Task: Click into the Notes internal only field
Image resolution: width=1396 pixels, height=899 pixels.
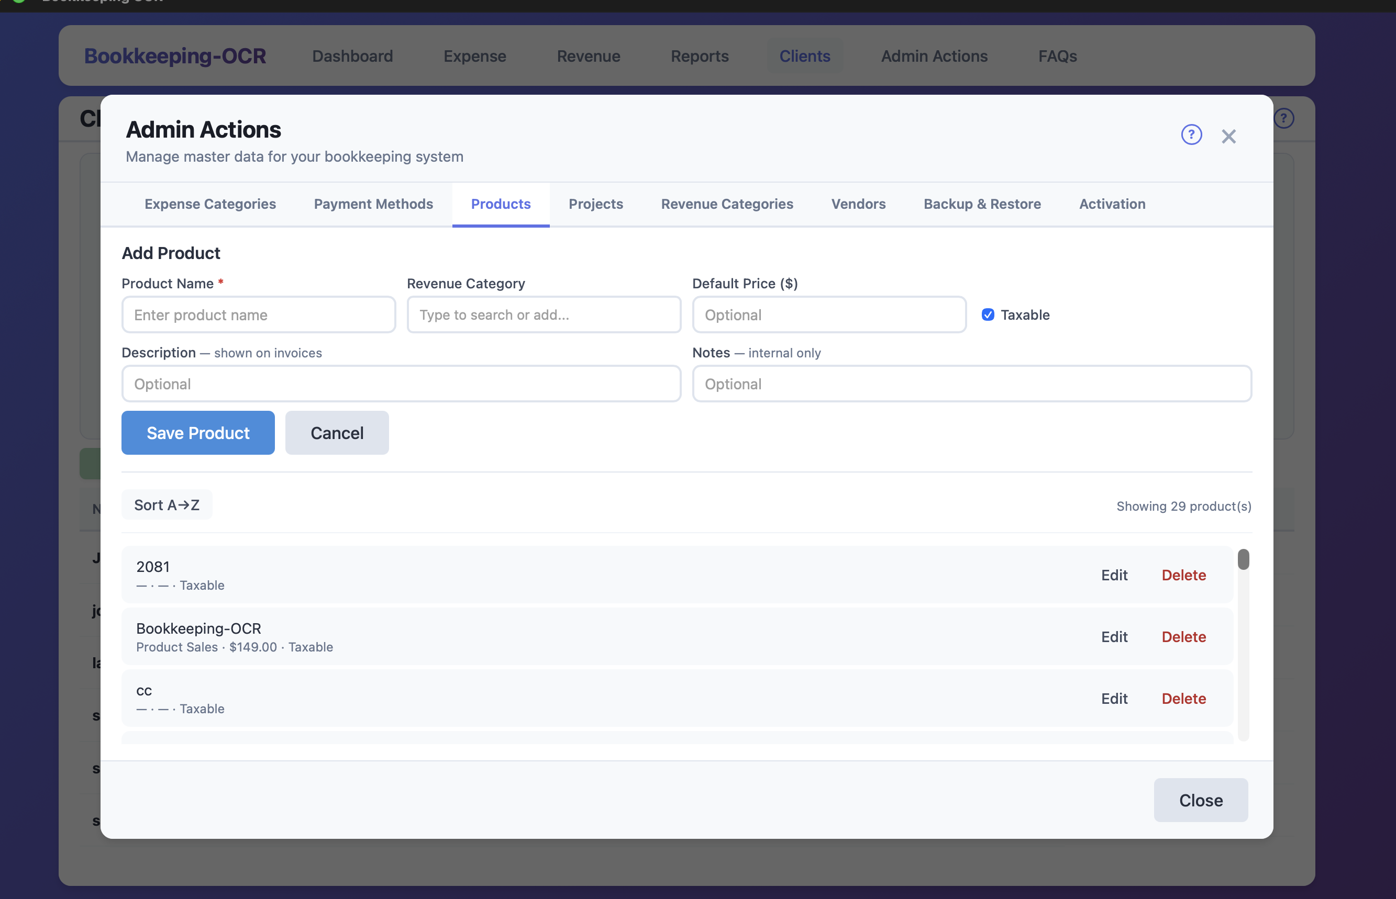Action: pos(972,384)
